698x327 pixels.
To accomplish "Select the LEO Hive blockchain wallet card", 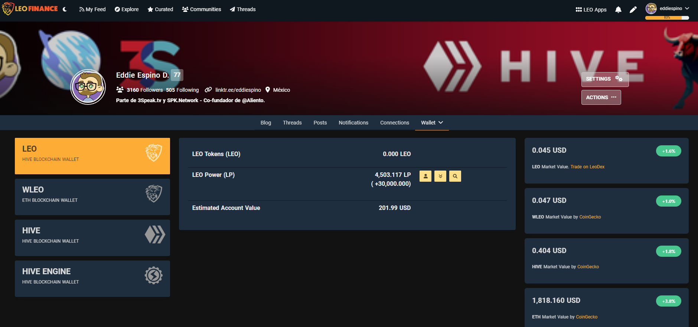I will tap(92, 156).
